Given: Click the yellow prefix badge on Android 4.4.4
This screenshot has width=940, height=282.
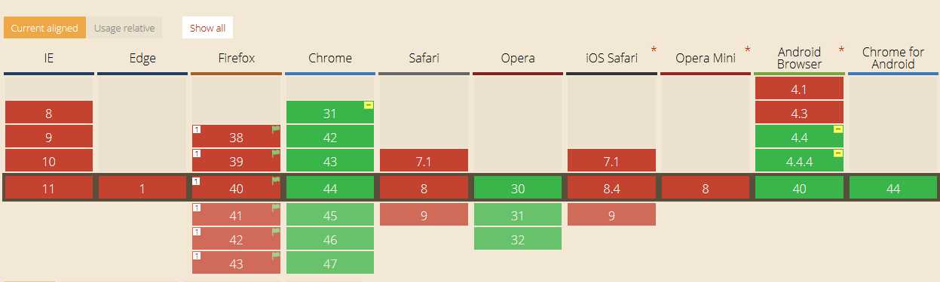Looking at the screenshot, I should pyautogui.click(x=837, y=153).
